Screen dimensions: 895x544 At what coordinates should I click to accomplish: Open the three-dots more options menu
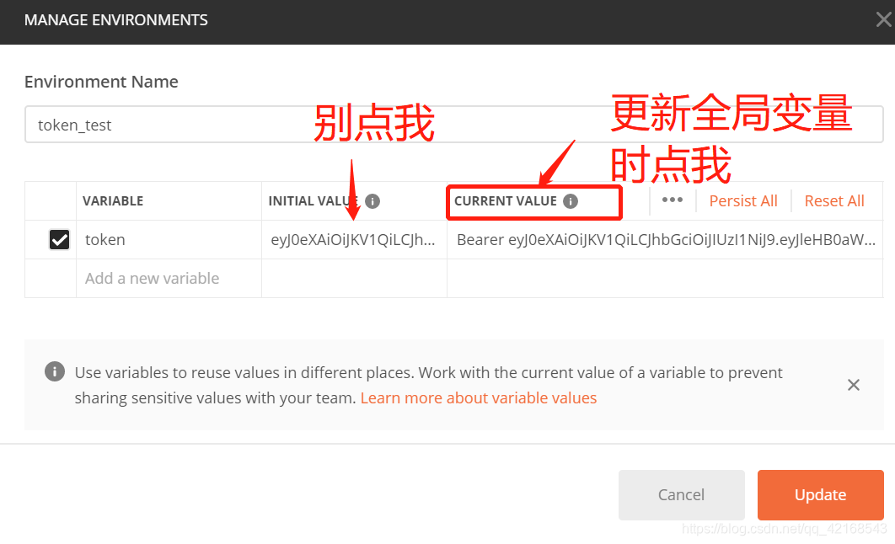point(673,200)
